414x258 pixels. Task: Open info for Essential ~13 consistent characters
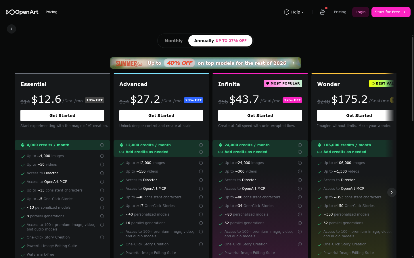point(102,190)
